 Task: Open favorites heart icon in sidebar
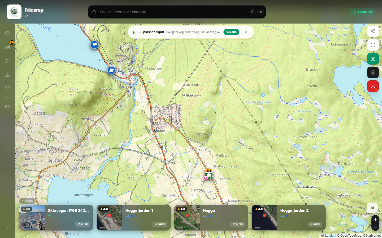[7, 88]
